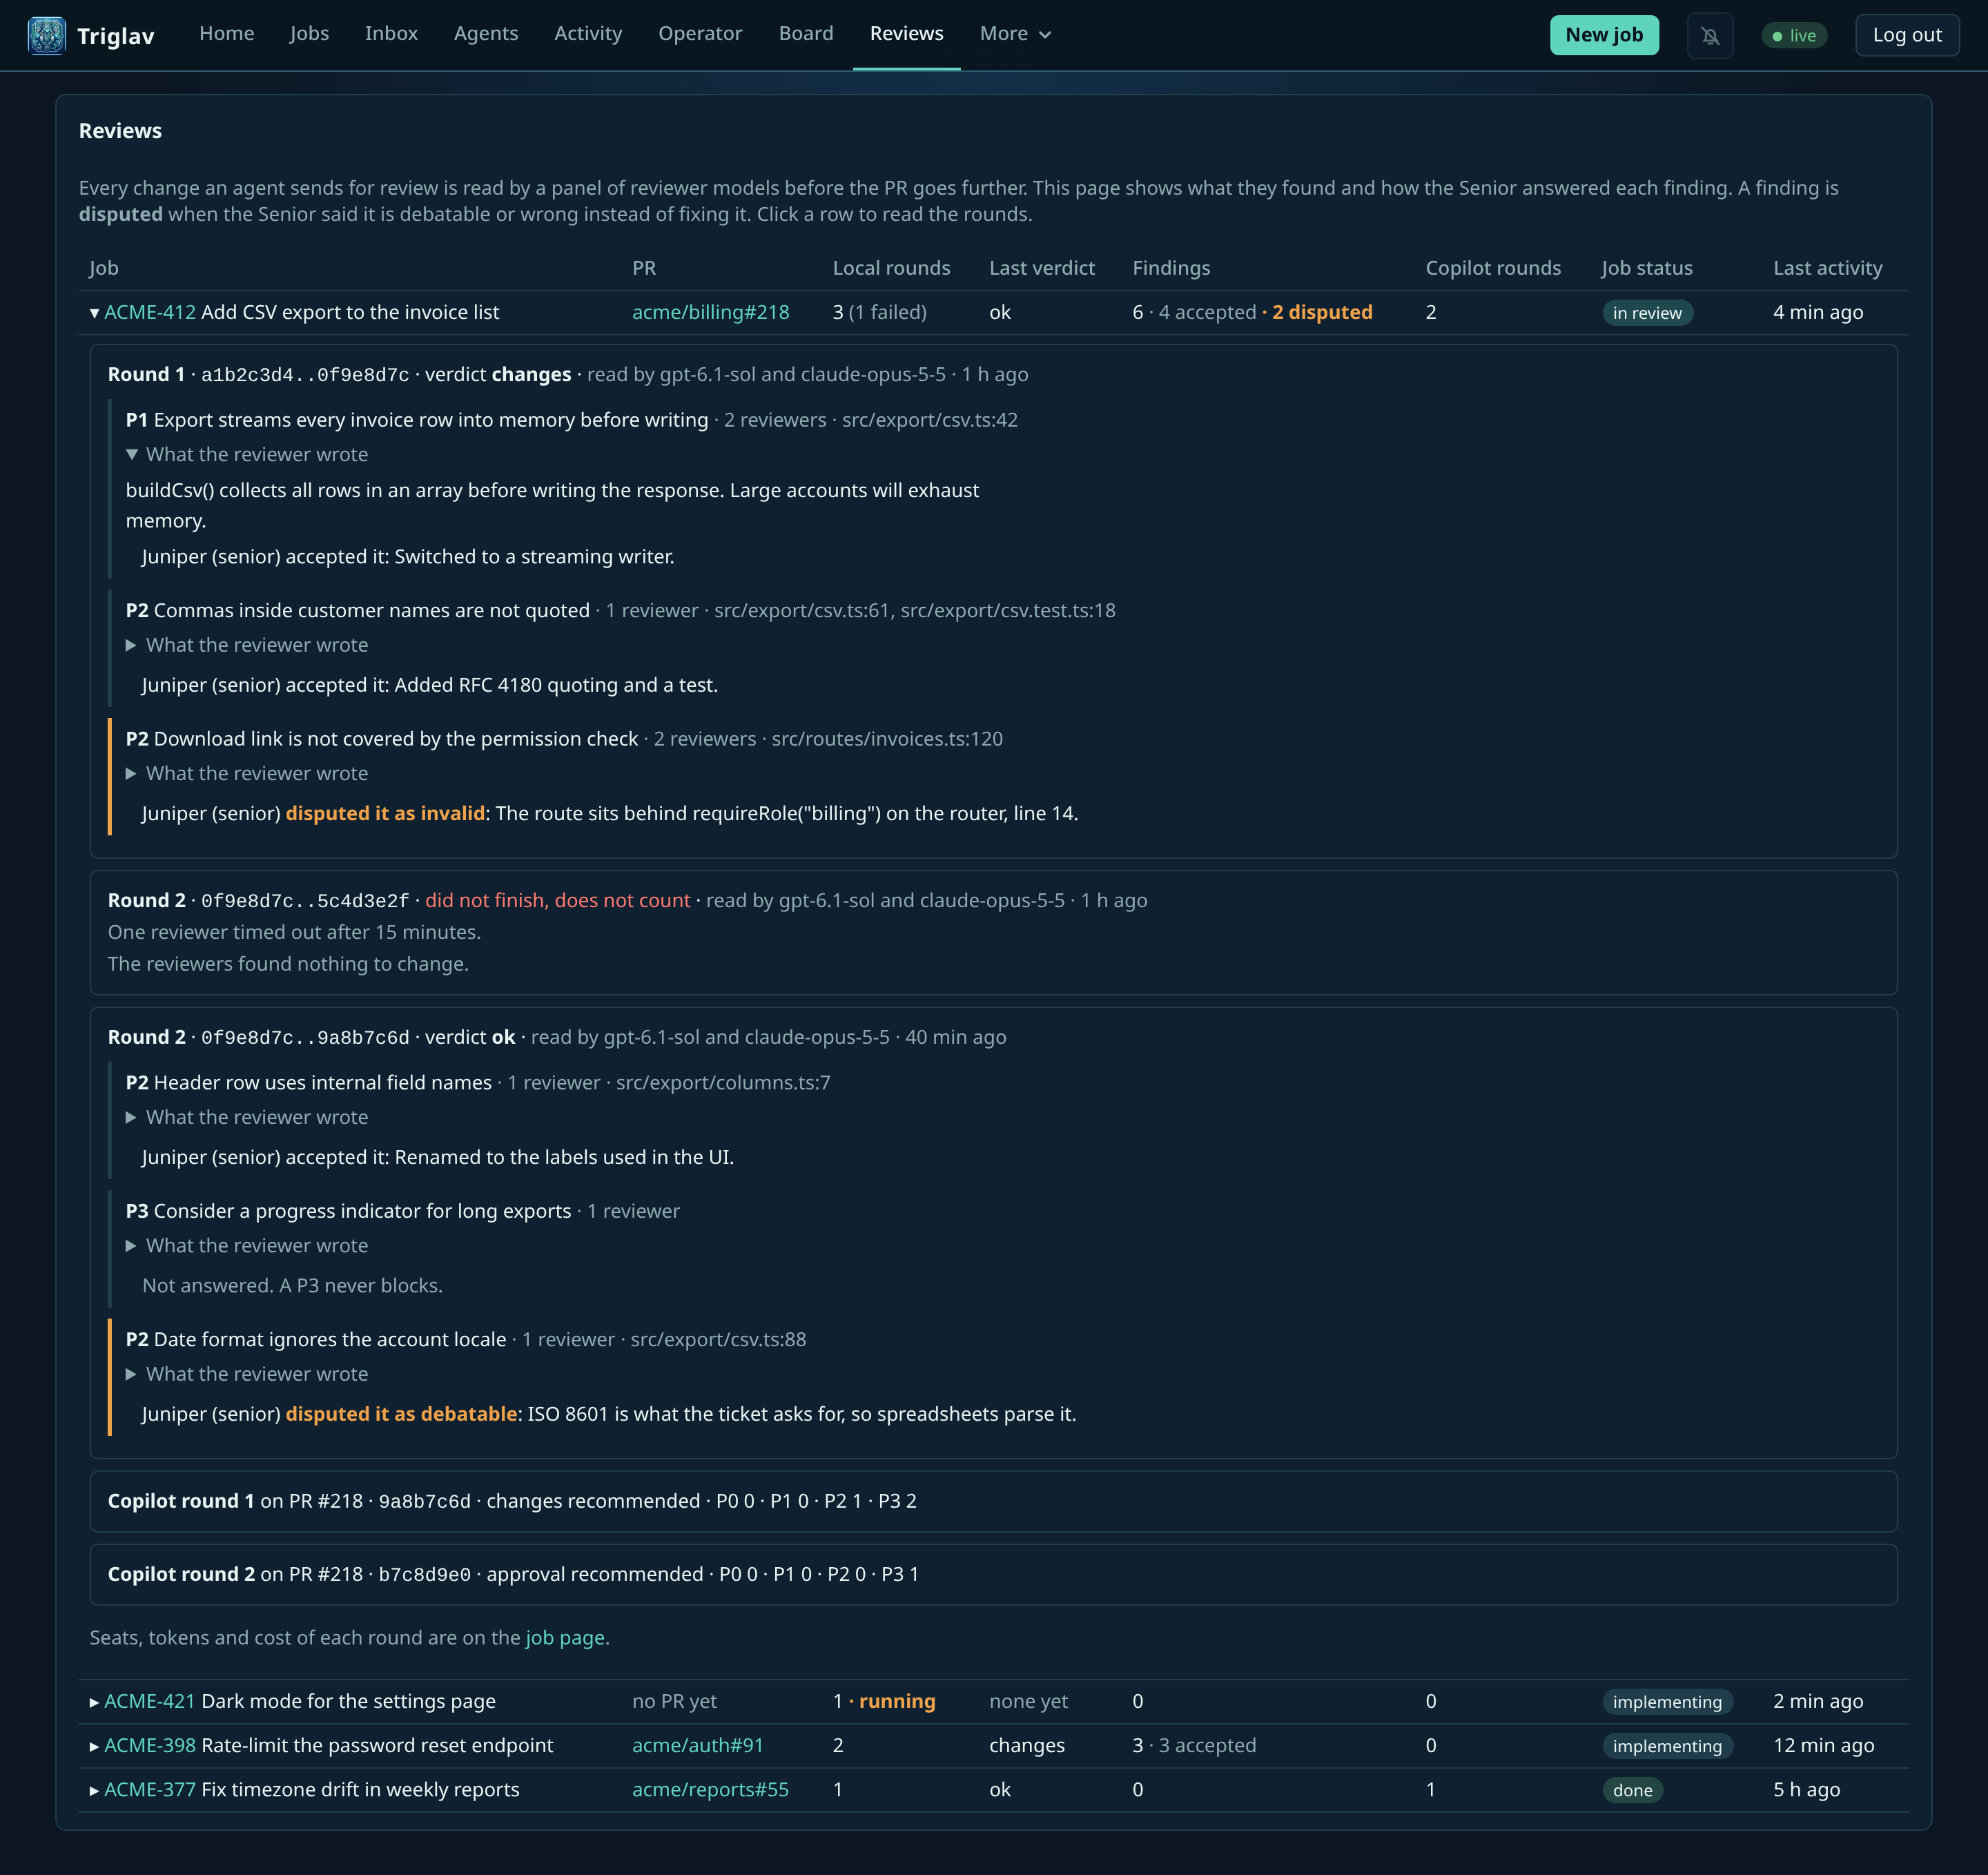Toggle the muted notifications bell icon
This screenshot has height=1875, width=1988.
pyautogui.click(x=1710, y=36)
